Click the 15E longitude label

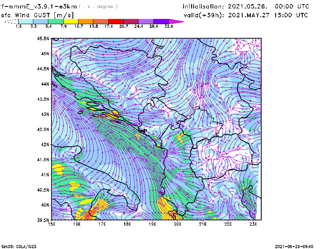click(x=52, y=224)
